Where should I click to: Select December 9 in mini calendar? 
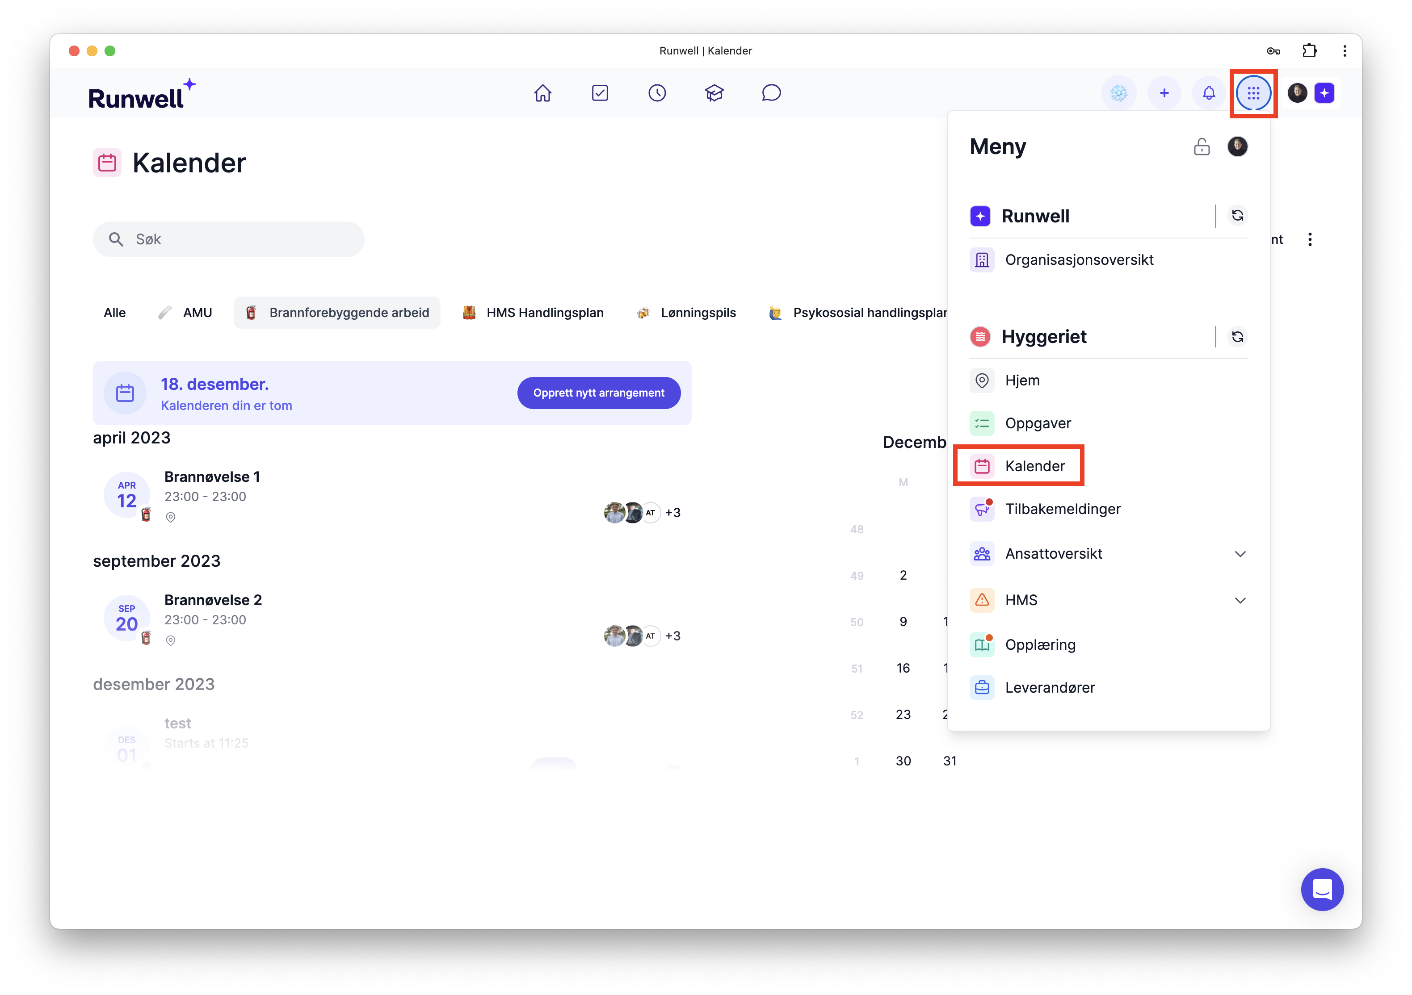click(x=903, y=622)
